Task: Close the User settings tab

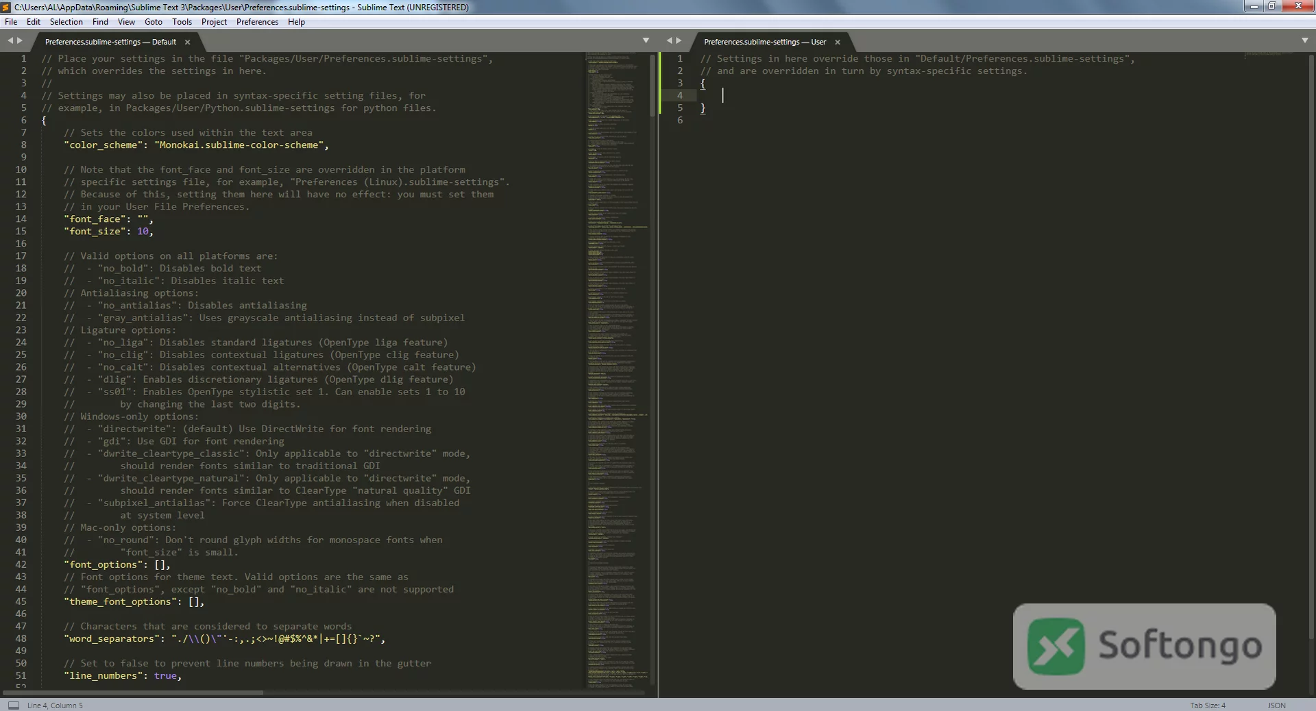Action: point(838,42)
